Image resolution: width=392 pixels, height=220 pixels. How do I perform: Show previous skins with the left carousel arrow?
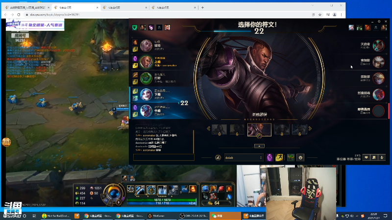pyautogui.click(x=209, y=129)
